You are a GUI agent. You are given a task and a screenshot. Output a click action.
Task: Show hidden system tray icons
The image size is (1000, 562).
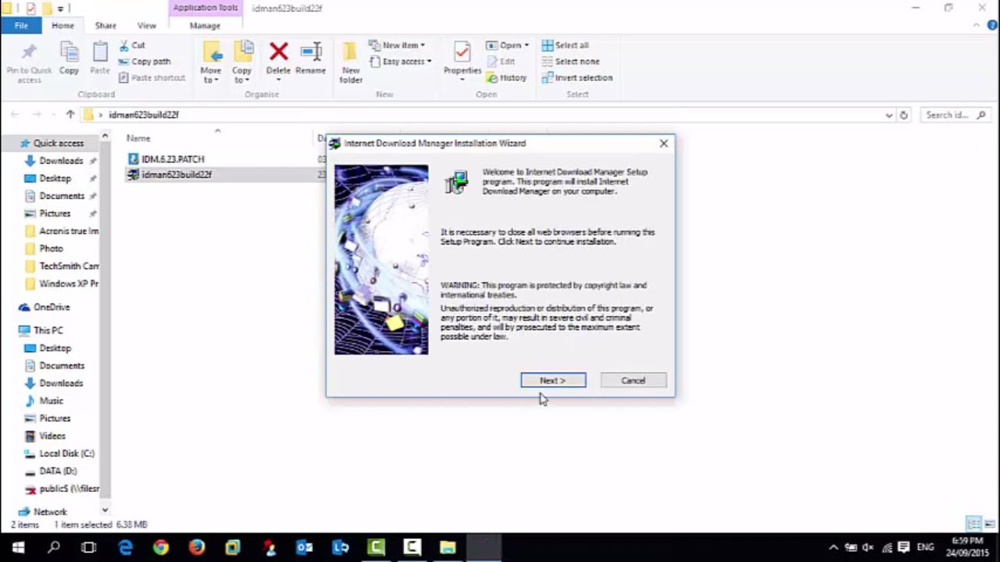834,548
